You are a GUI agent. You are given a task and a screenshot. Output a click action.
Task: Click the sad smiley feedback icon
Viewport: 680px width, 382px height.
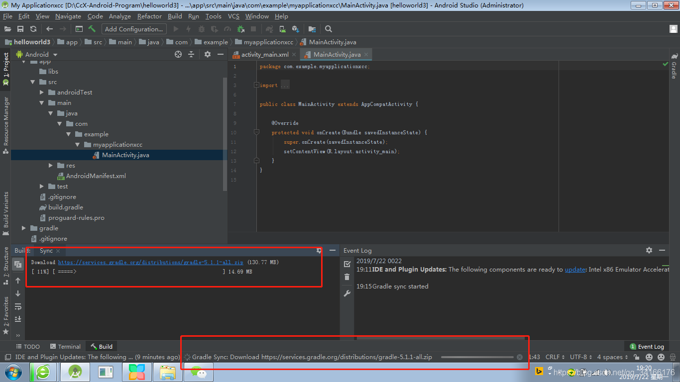(661, 357)
